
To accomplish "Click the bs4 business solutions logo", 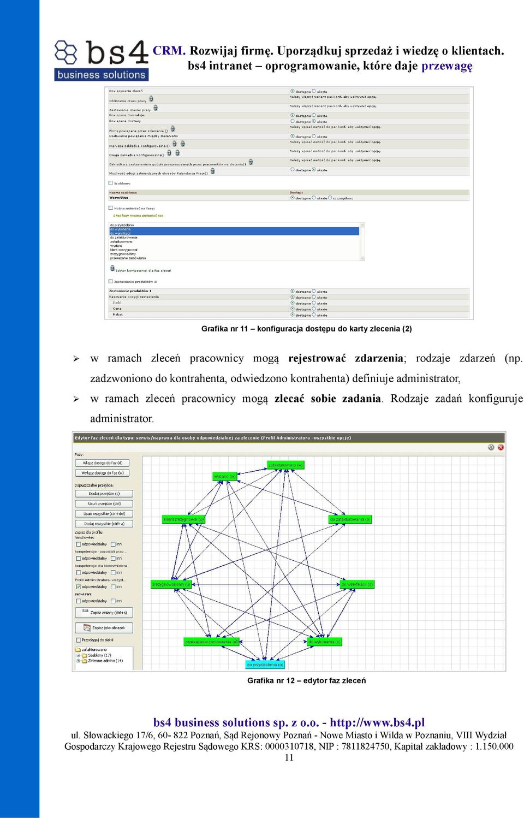I will click(102, 60).
